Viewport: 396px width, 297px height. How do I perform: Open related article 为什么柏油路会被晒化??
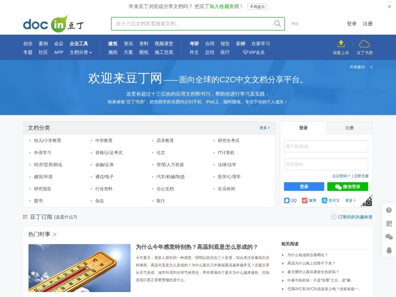coord(307,255)
